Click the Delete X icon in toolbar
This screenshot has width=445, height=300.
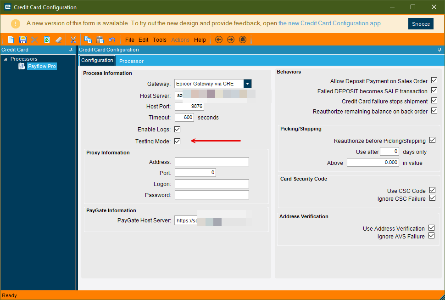point(34,40)
